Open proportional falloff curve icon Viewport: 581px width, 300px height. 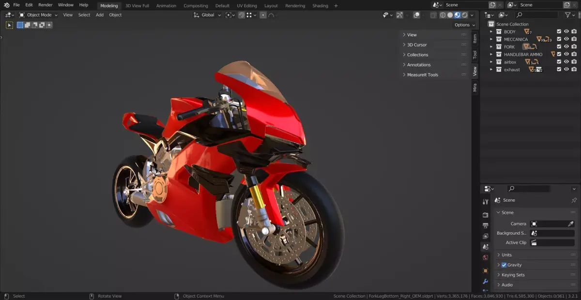[x=271, y=15]
